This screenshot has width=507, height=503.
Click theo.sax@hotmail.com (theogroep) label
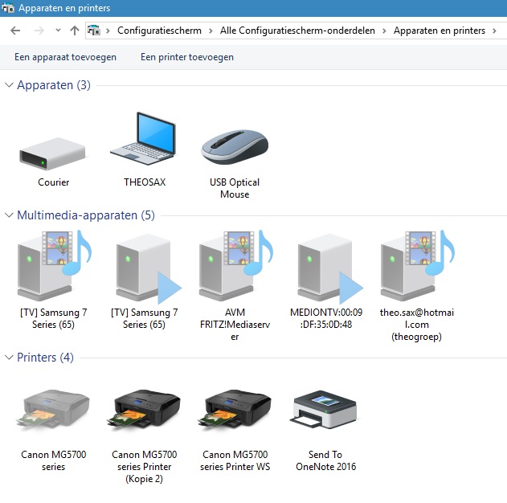(417, 325)
